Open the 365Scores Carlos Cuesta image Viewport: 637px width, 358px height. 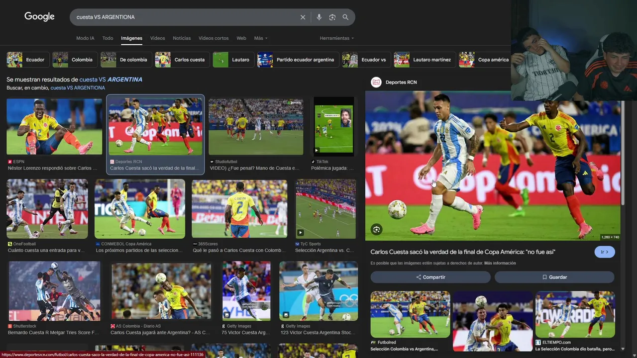click(x=239, y=209)
